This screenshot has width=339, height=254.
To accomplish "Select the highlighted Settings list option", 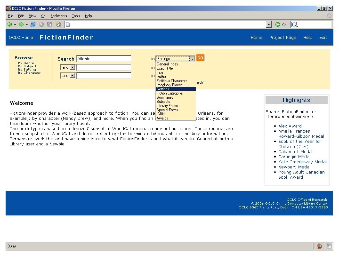I will coord(176,89).
